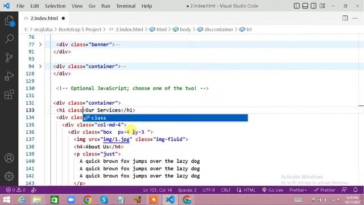
Task: Open errors and warnings in status bar
Action: click(x=16, y=190)
